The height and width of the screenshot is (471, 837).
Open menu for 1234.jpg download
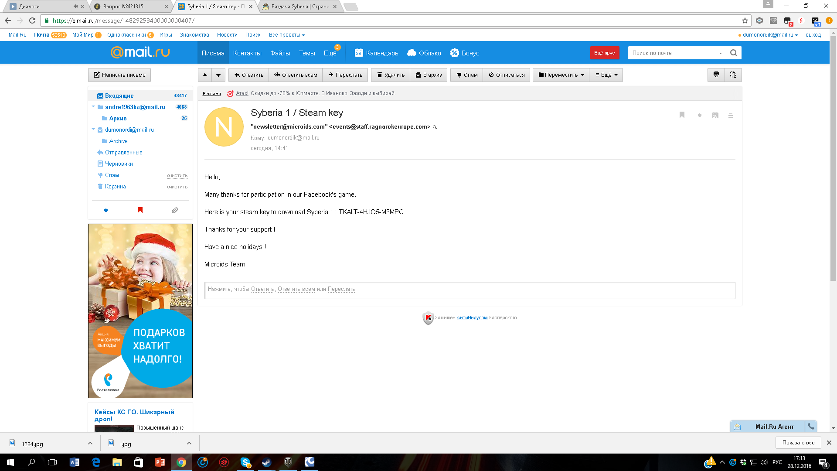point(90,444)
